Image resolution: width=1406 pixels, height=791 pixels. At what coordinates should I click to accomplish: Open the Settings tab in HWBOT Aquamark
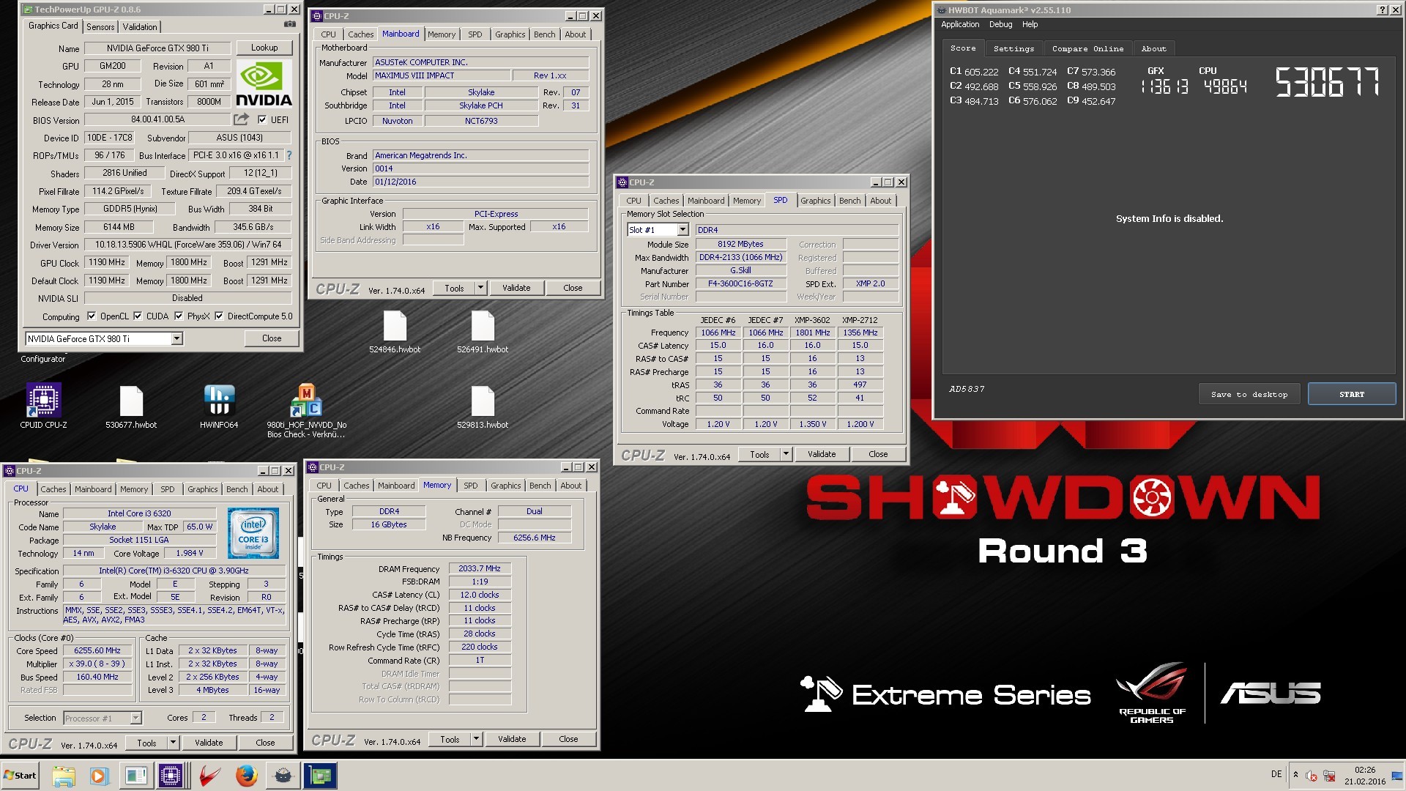[1013, 48]
